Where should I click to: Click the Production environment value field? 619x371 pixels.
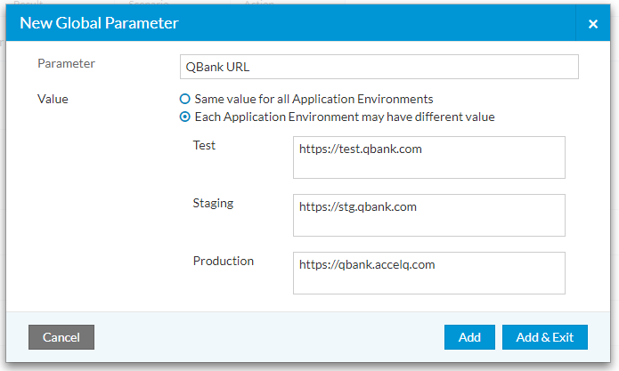428,273
